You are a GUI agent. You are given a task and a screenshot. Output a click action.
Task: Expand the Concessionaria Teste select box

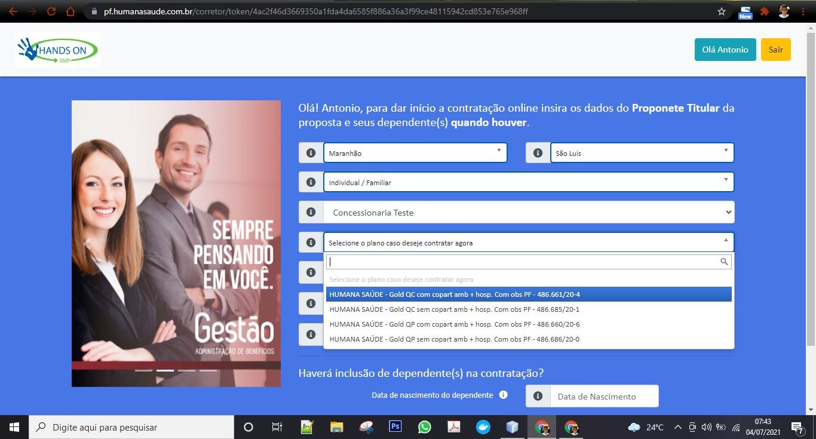pyautogui.click(x=528, y=213)
